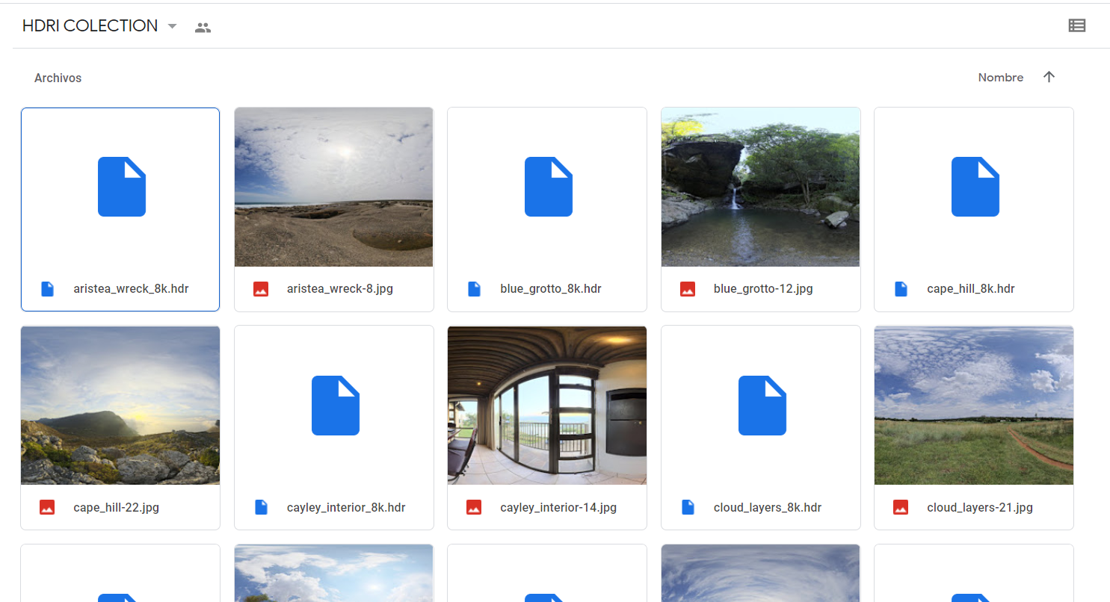Select file name aristea_wreck_8k.hdr
Viewport: 1110px width, 602px height.
pyautogui.click(x=131, y=288)
